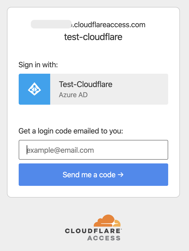This screenshot has width=189, height=251.
Task: Click the CLOUDFLARE wordmark text
Action: 93,231
